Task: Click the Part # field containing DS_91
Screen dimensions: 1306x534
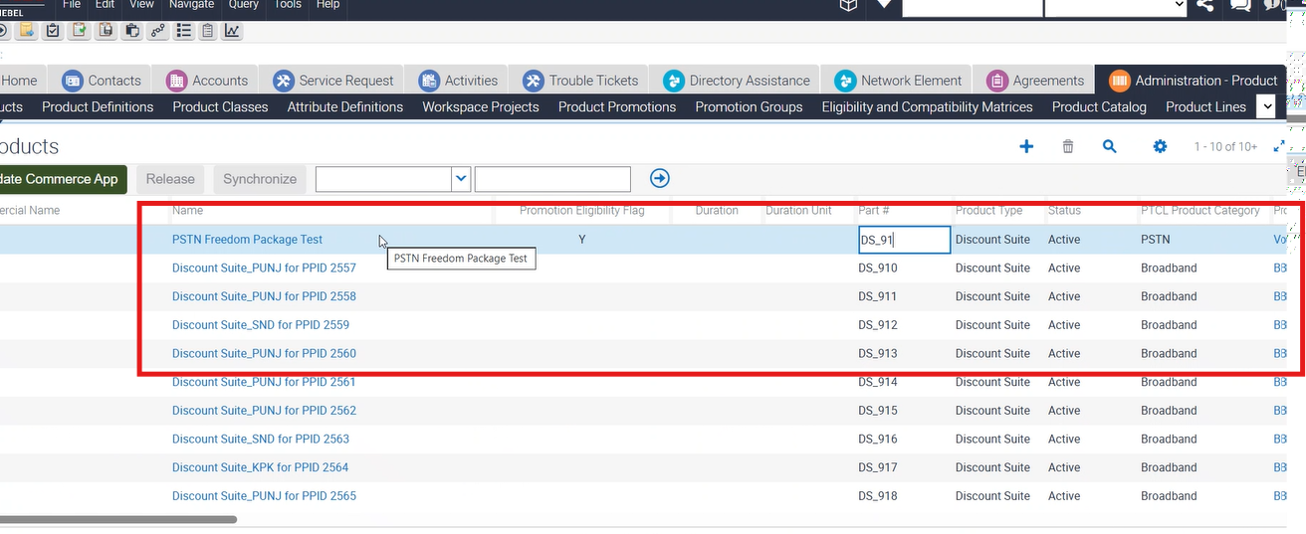Action: [x=904, y=240]
